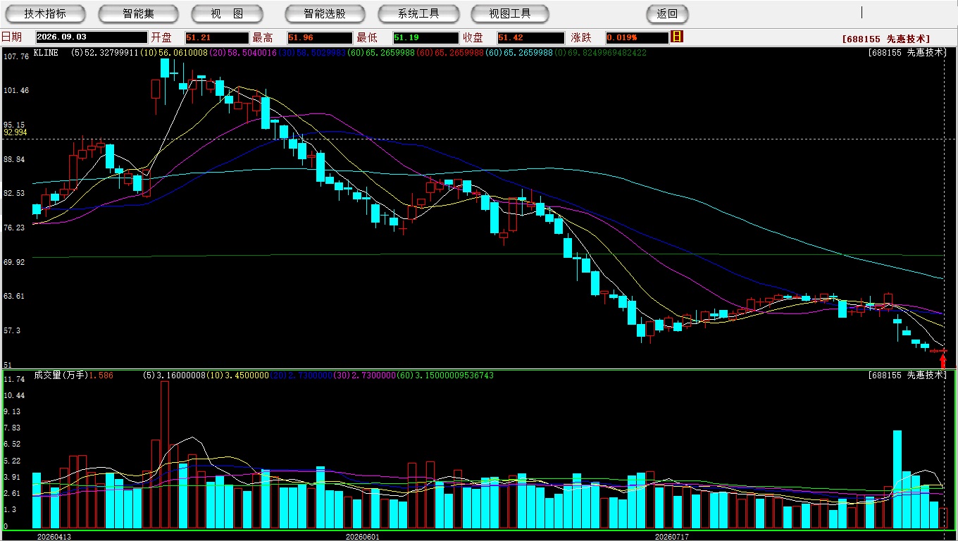This screenshot has width=958, height=541.
Task: Open the 技术指标 menu button
Action: [x=45, y=13]
